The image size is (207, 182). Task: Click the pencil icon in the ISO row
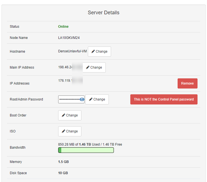point(63,131)
